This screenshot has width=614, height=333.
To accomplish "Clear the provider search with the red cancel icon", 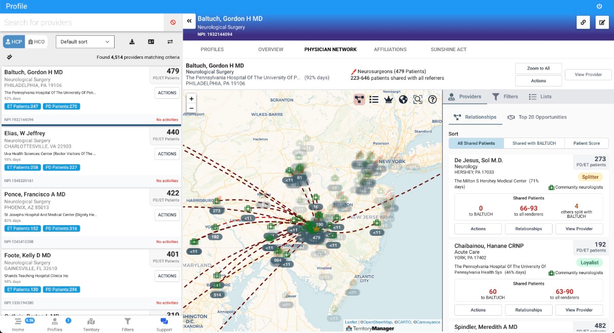I will (x=173, y=23).
